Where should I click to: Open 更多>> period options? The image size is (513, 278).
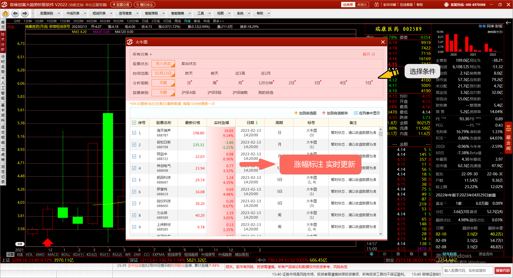point(218,21)
